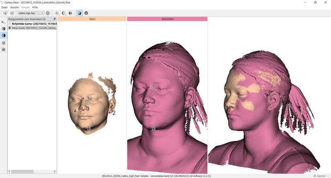Screen dimensions: 331x178
Task: Open the Datei menu
Action: pyautogui.click(x=5, y=7)
